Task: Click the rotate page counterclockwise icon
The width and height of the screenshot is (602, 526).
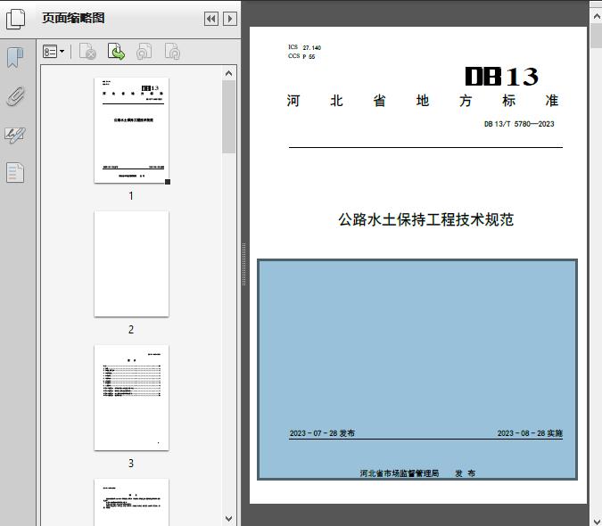Action: tap(144, 52)
